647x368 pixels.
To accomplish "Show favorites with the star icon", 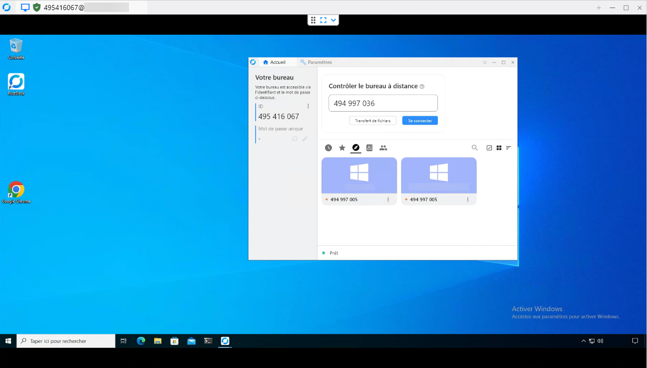I will click(x=342, y=148).
